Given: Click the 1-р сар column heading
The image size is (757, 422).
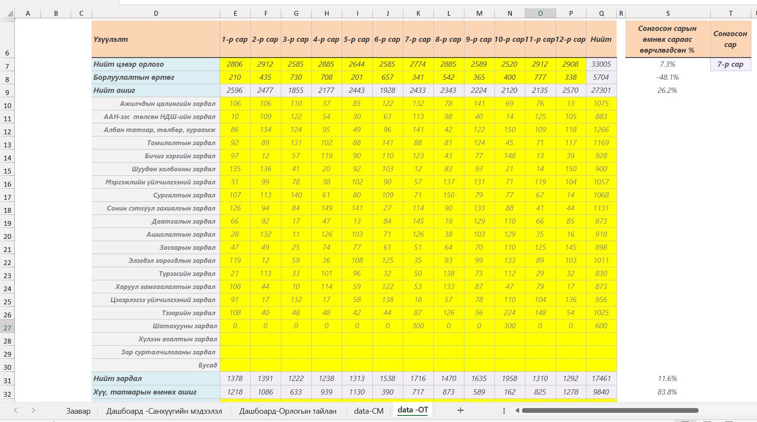Looking at the screenshot, I should point(235,39).
